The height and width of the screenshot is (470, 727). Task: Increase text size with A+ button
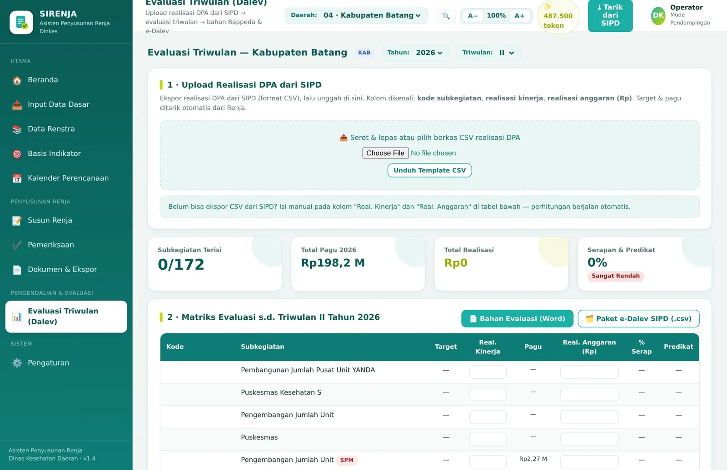(519, 16)
